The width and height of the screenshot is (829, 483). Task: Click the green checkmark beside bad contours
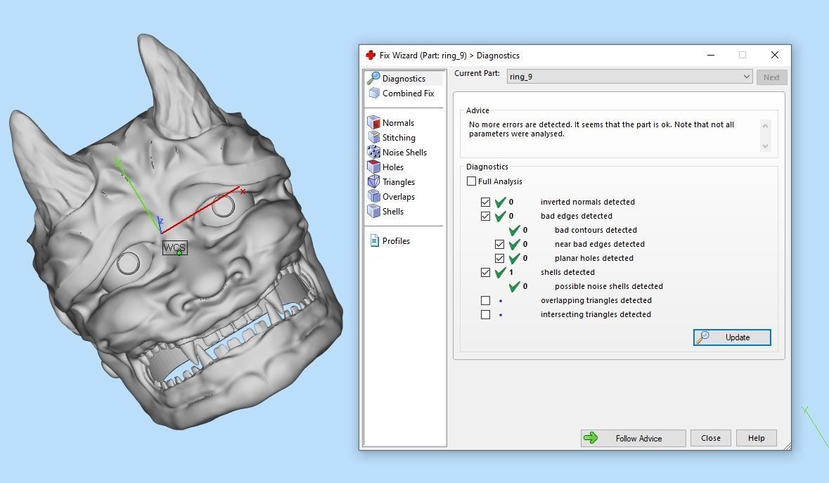pos(515,230)
